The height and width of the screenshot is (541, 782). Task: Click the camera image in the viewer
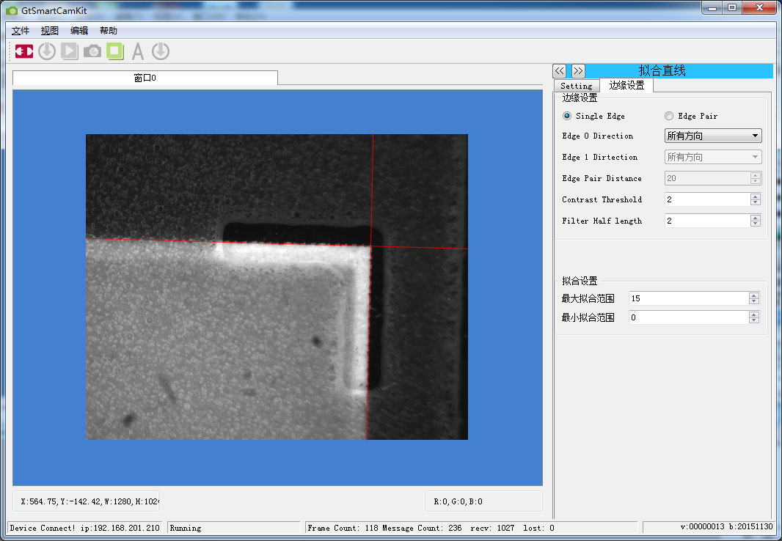tap(277, 287)
